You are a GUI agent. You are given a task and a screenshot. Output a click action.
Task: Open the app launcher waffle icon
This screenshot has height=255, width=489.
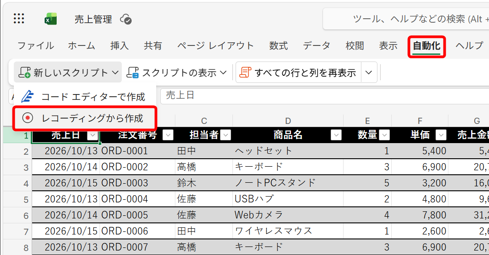click(x=19, y=19)
